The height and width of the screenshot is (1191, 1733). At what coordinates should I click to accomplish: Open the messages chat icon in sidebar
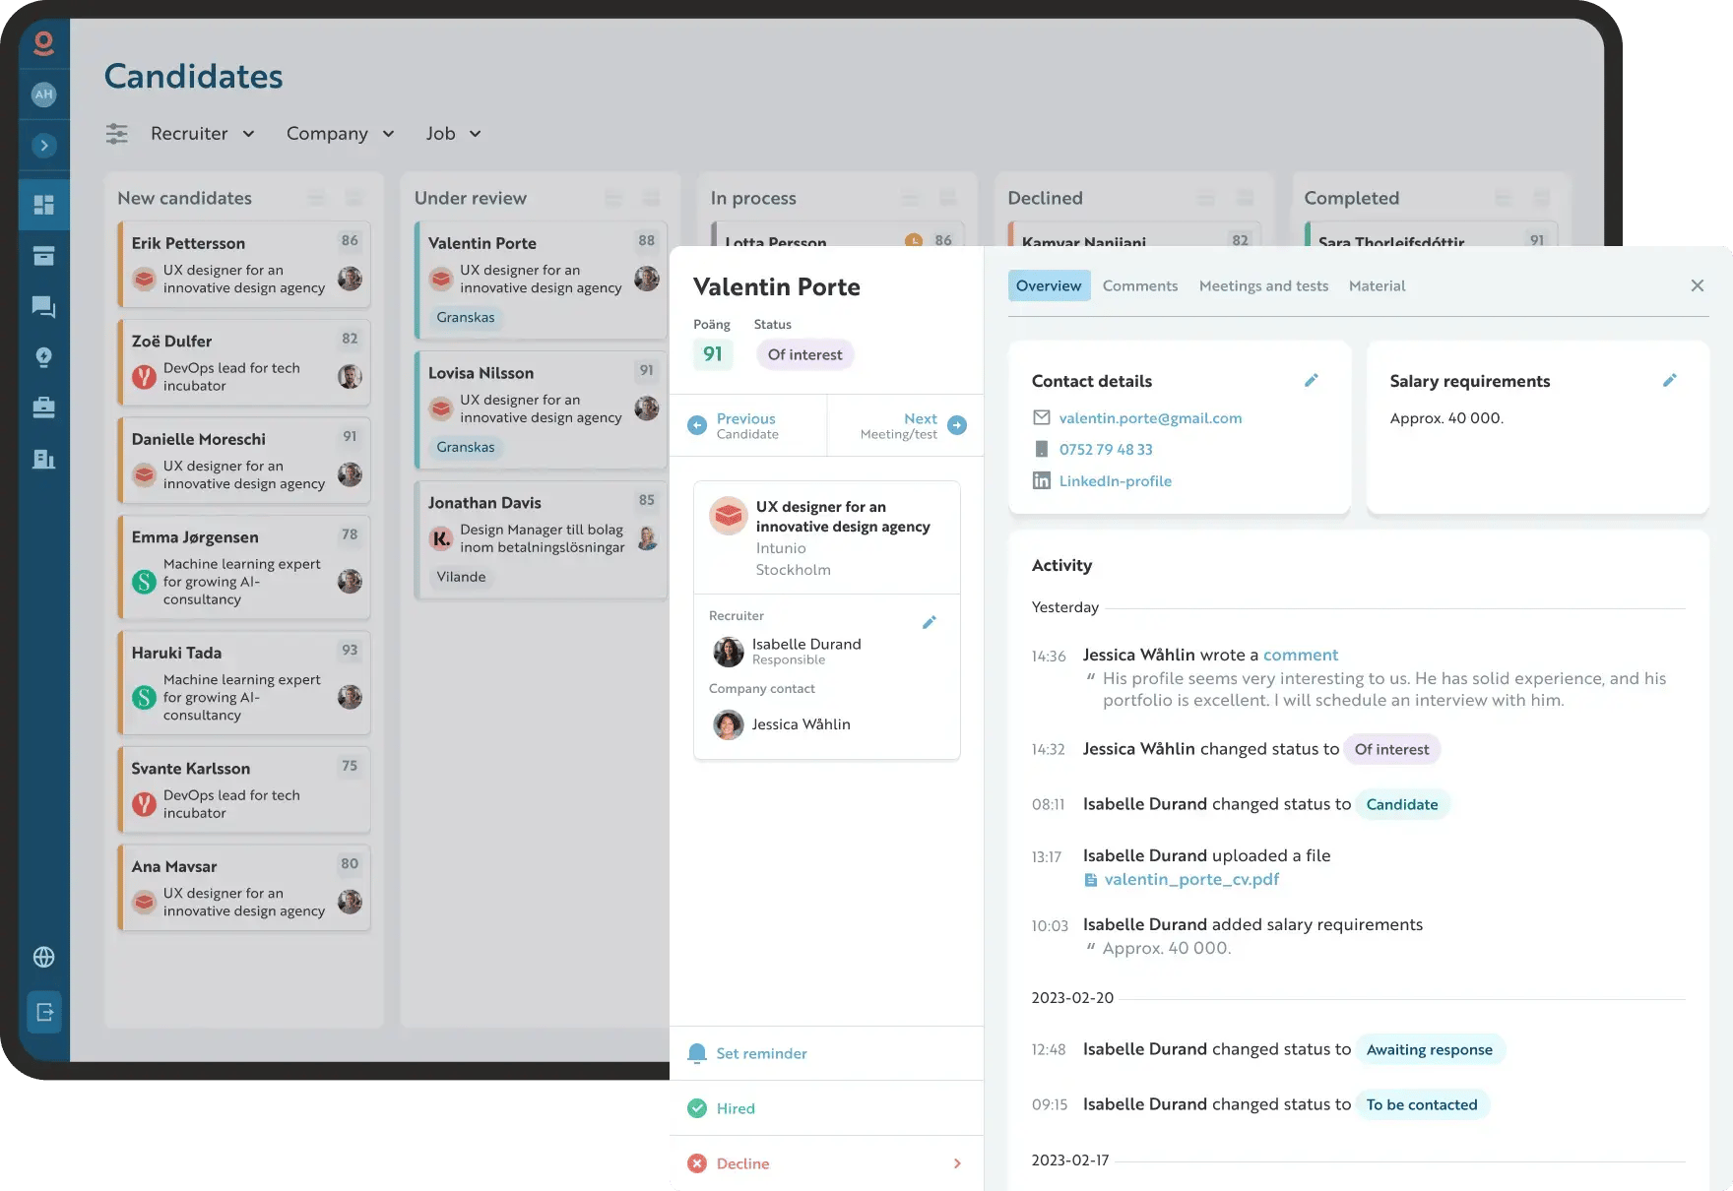point(43,307)
